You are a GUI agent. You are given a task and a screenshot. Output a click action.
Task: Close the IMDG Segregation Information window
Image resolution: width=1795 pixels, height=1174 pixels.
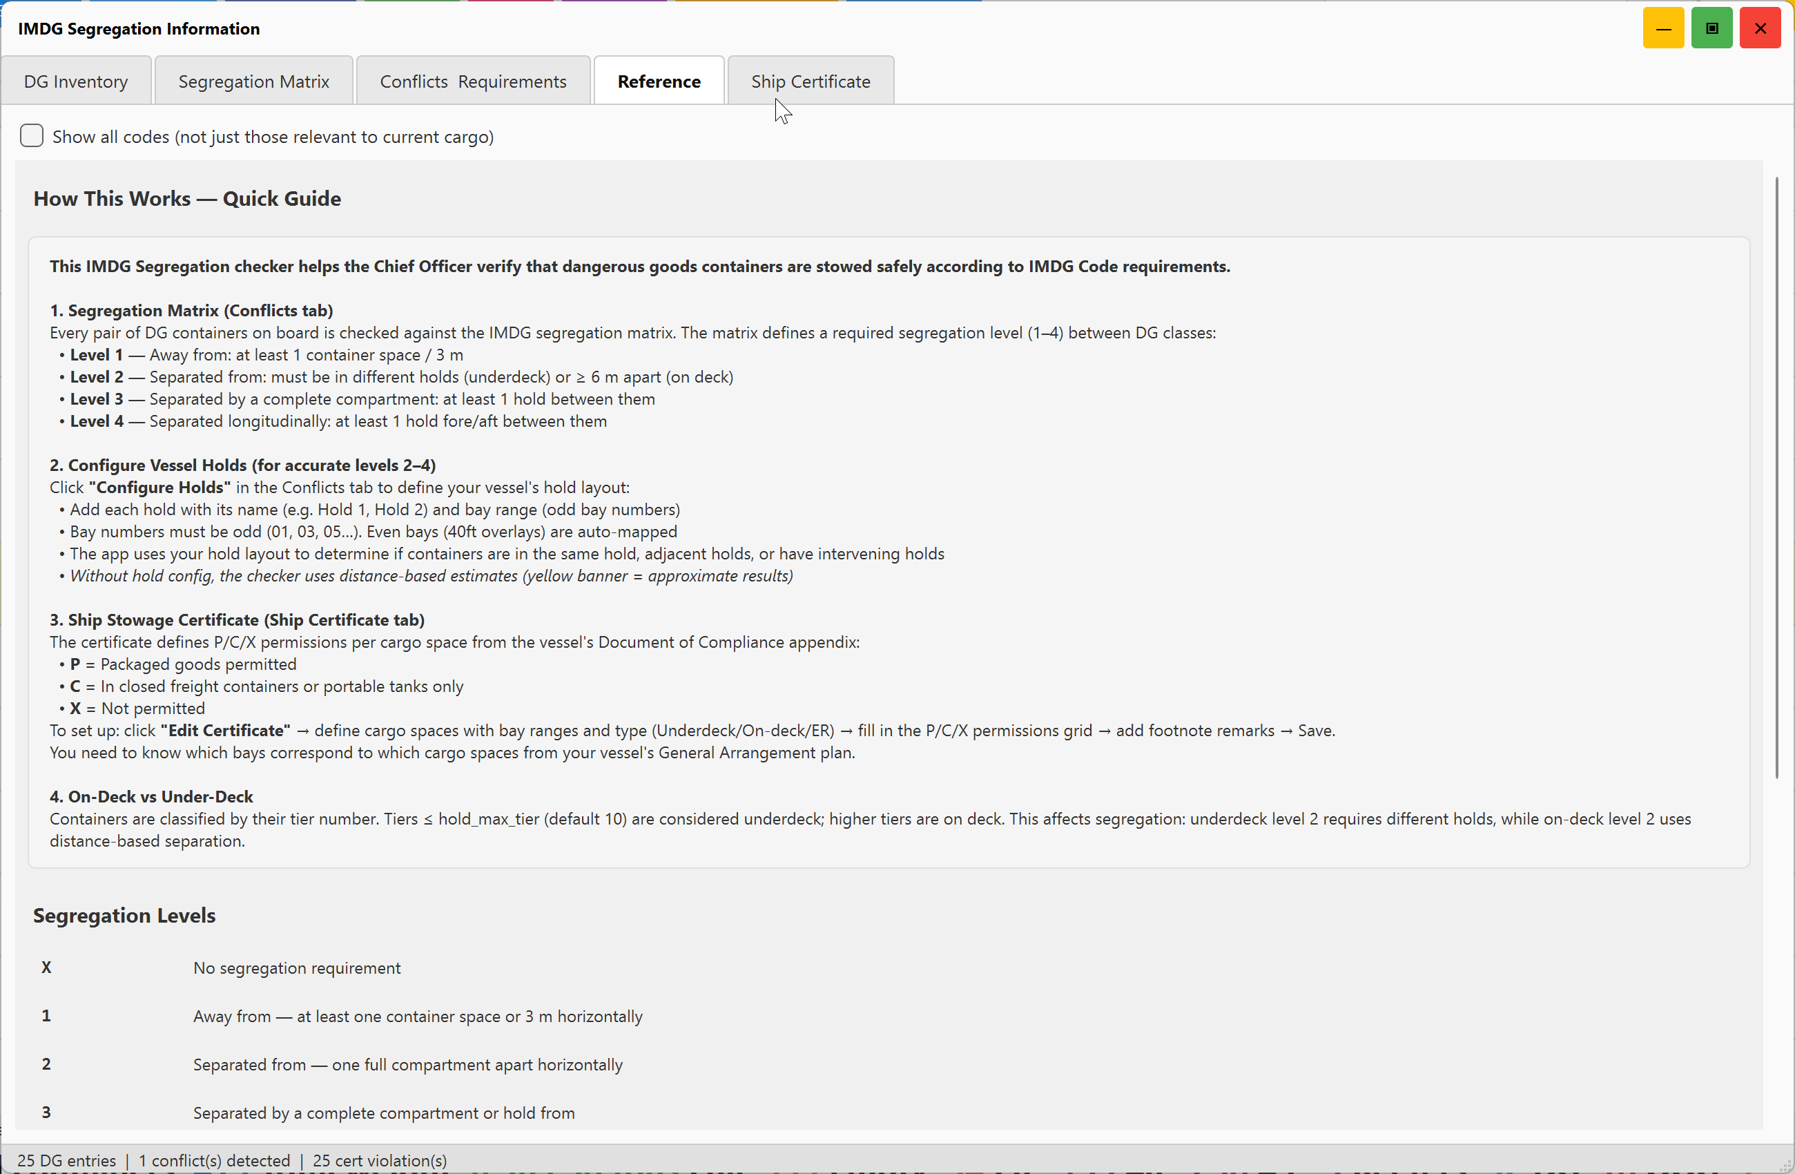[x=1760, y=28]
